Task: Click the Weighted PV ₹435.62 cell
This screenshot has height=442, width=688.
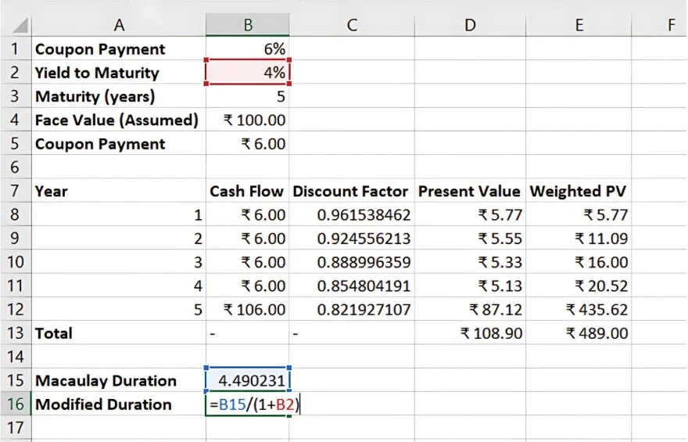Action: click(x=579, y=310)
